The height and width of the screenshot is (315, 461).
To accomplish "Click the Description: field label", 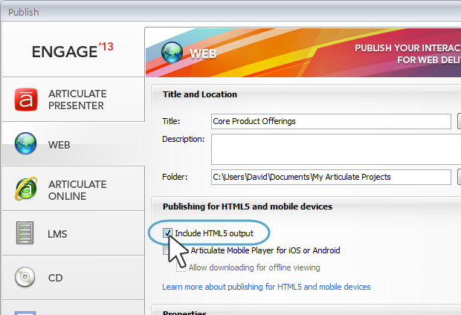I will [x=183, y=139].
